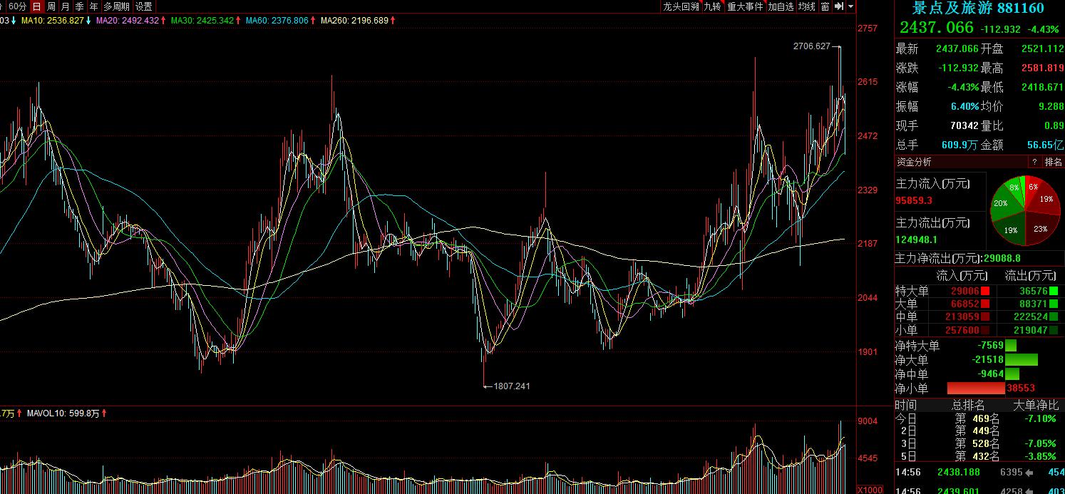This screenshot has width=1065, height=494.
Task: Select the 周 weekly period tab
Action: pyautogui.click(x=51, y=6)
